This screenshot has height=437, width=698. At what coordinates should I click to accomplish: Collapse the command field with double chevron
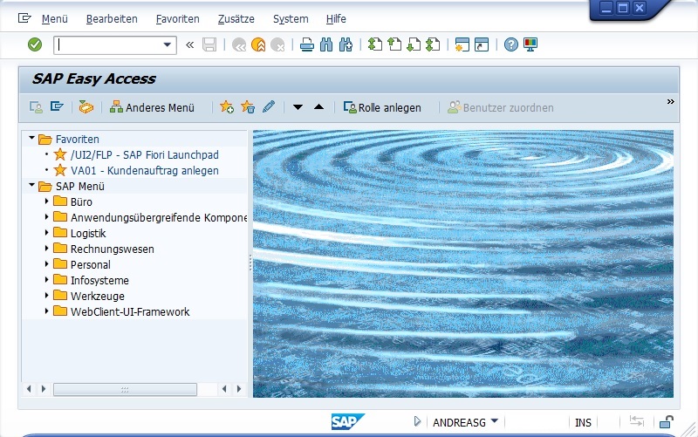[190, 45]
